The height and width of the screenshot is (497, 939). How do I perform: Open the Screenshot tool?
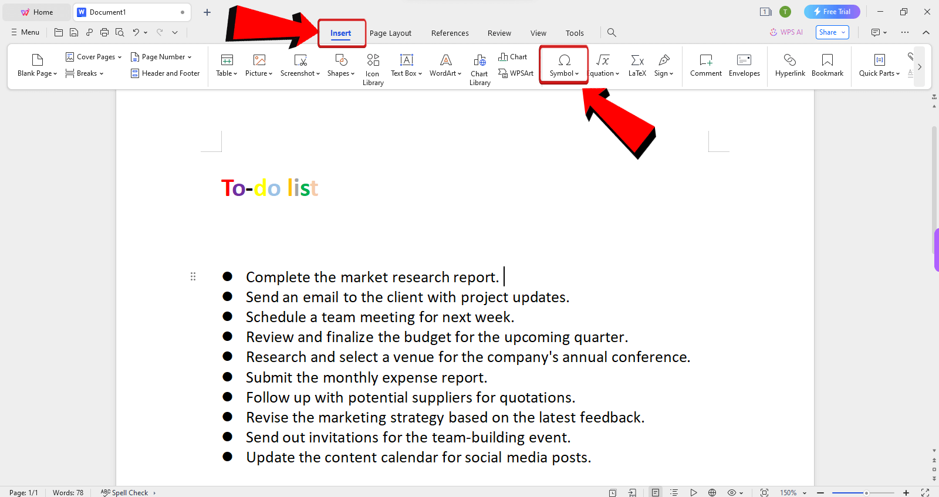coord(300,65)
